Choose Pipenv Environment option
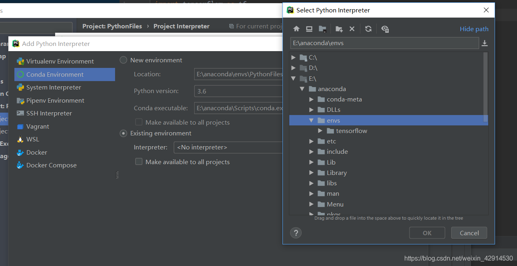The image size is (517, 266). click(65, 100)
